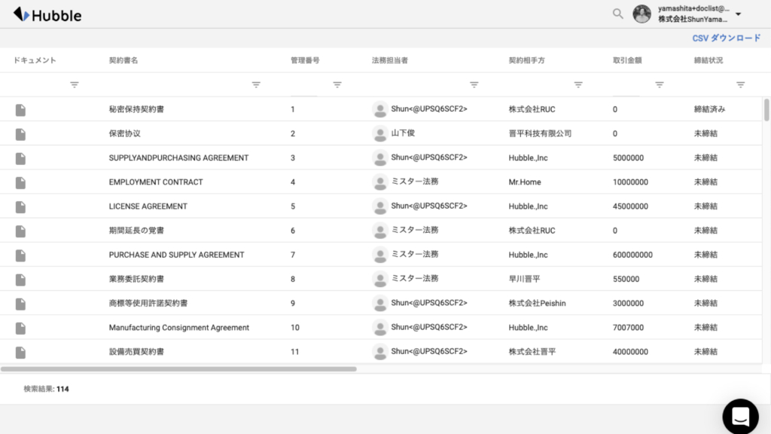This screenshot has height=434, width=771.
Task: Click amount 45000000
Action: coord(630,206)
